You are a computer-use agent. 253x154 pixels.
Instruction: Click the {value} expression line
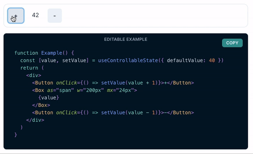[48, 98]
